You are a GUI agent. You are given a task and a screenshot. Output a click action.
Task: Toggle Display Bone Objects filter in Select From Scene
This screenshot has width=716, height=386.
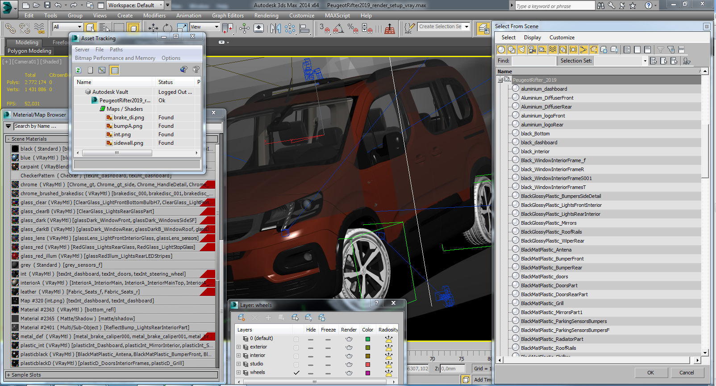point(583,50)
